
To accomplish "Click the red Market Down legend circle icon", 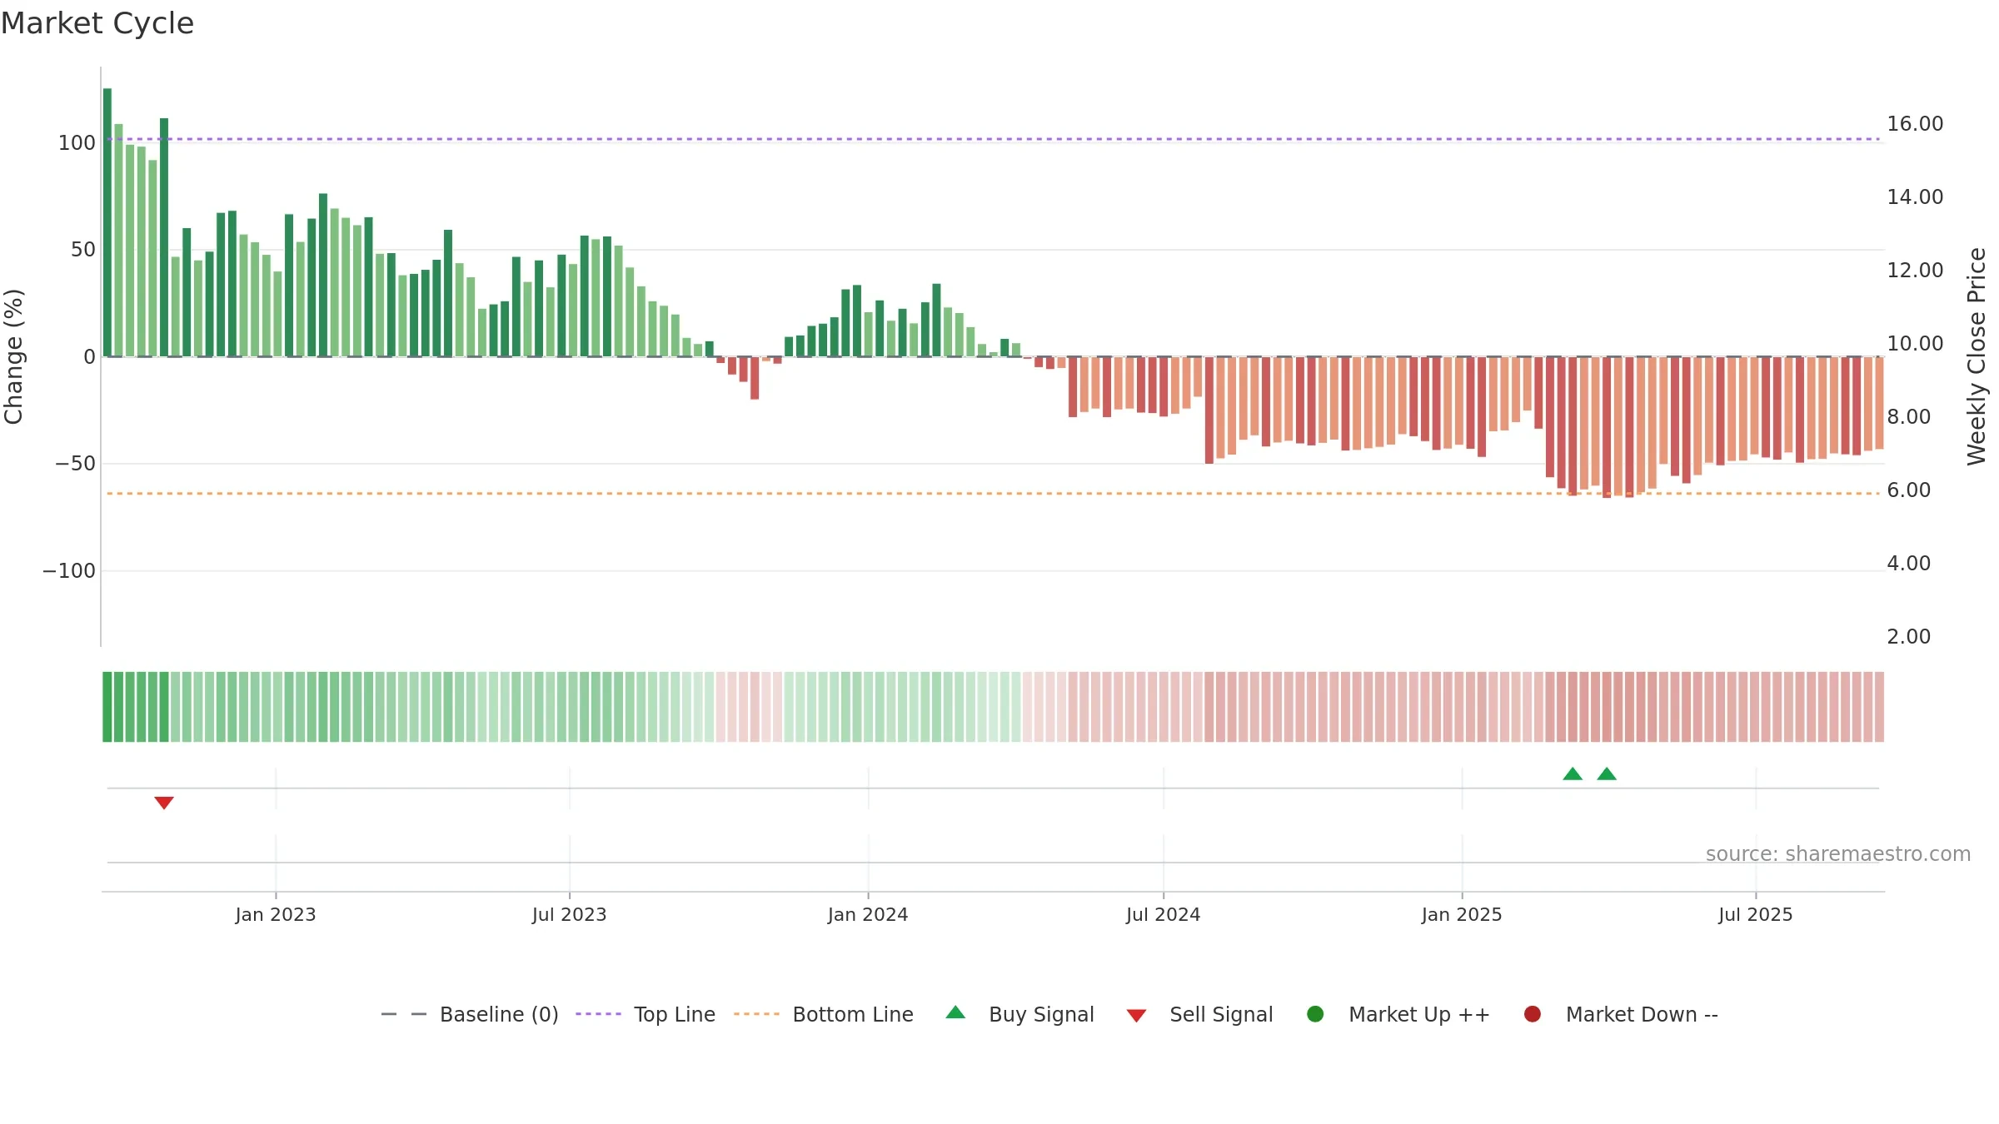I will pyautogui.click(x=1533, y=1014).
